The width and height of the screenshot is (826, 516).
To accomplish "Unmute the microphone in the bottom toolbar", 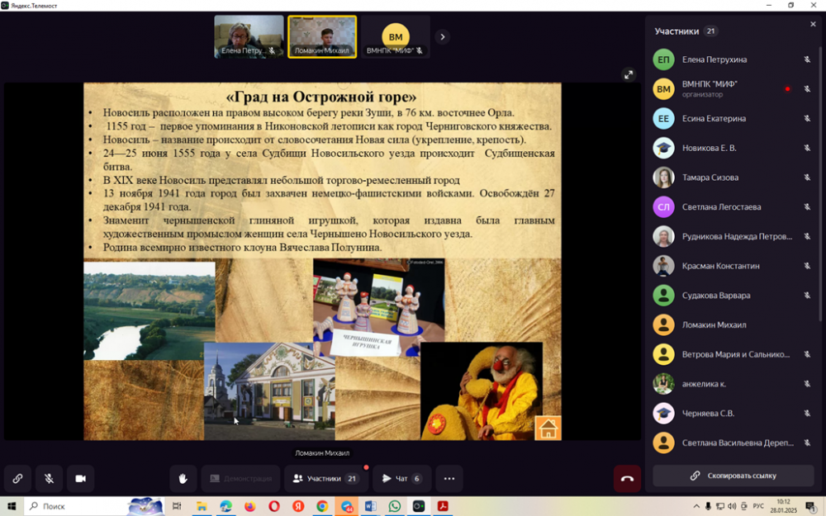I will [49, 478].
